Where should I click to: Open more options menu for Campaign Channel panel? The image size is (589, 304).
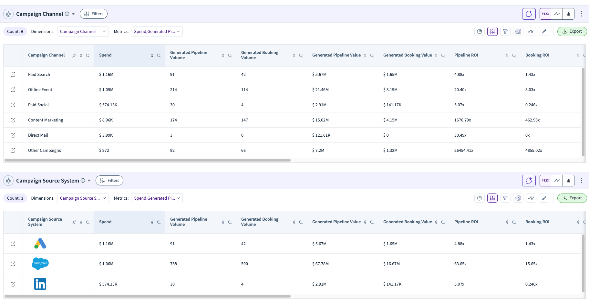581,14
